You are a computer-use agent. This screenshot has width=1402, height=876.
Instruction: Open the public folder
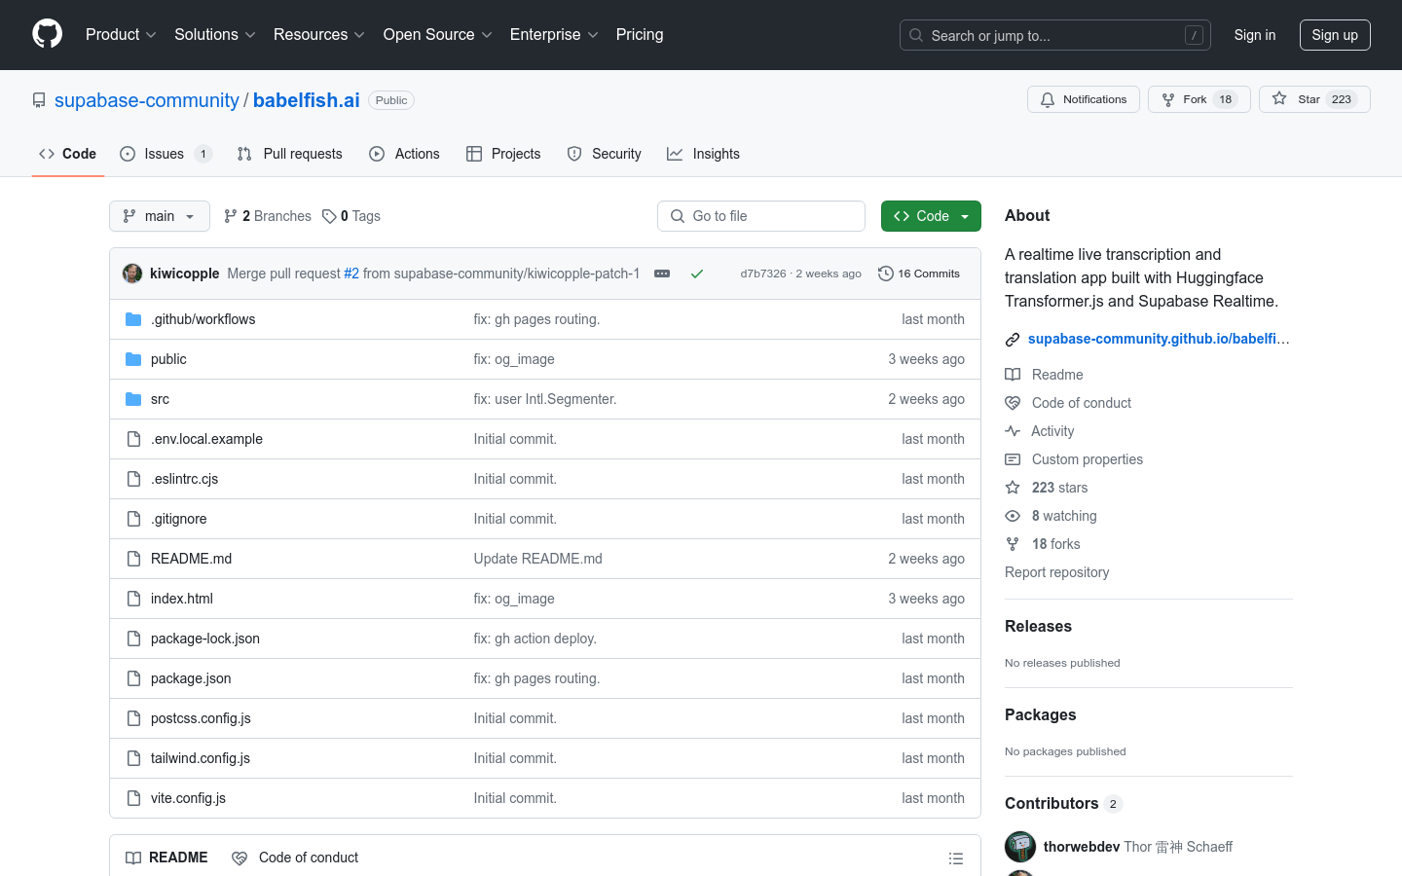click(168, 359)
